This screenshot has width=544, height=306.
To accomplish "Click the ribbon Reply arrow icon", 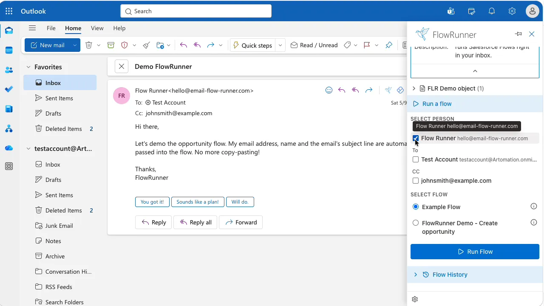I will click(x=184, y=45).
